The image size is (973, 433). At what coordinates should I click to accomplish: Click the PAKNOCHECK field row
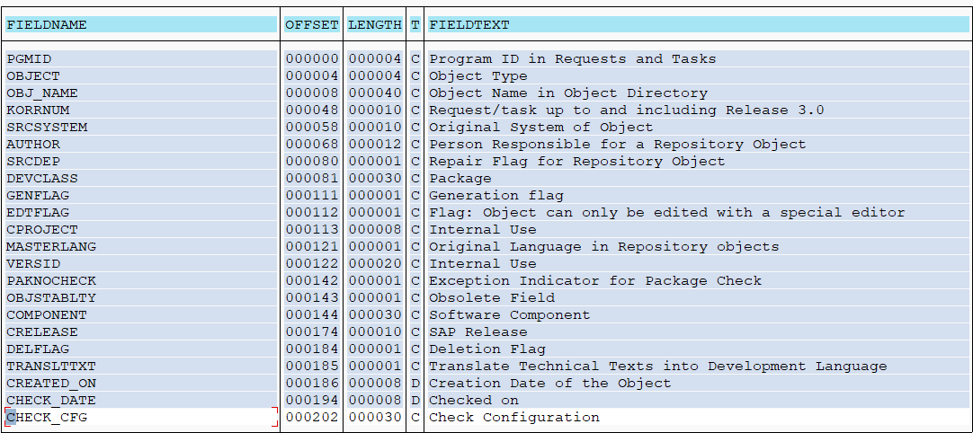coord(51,281)
